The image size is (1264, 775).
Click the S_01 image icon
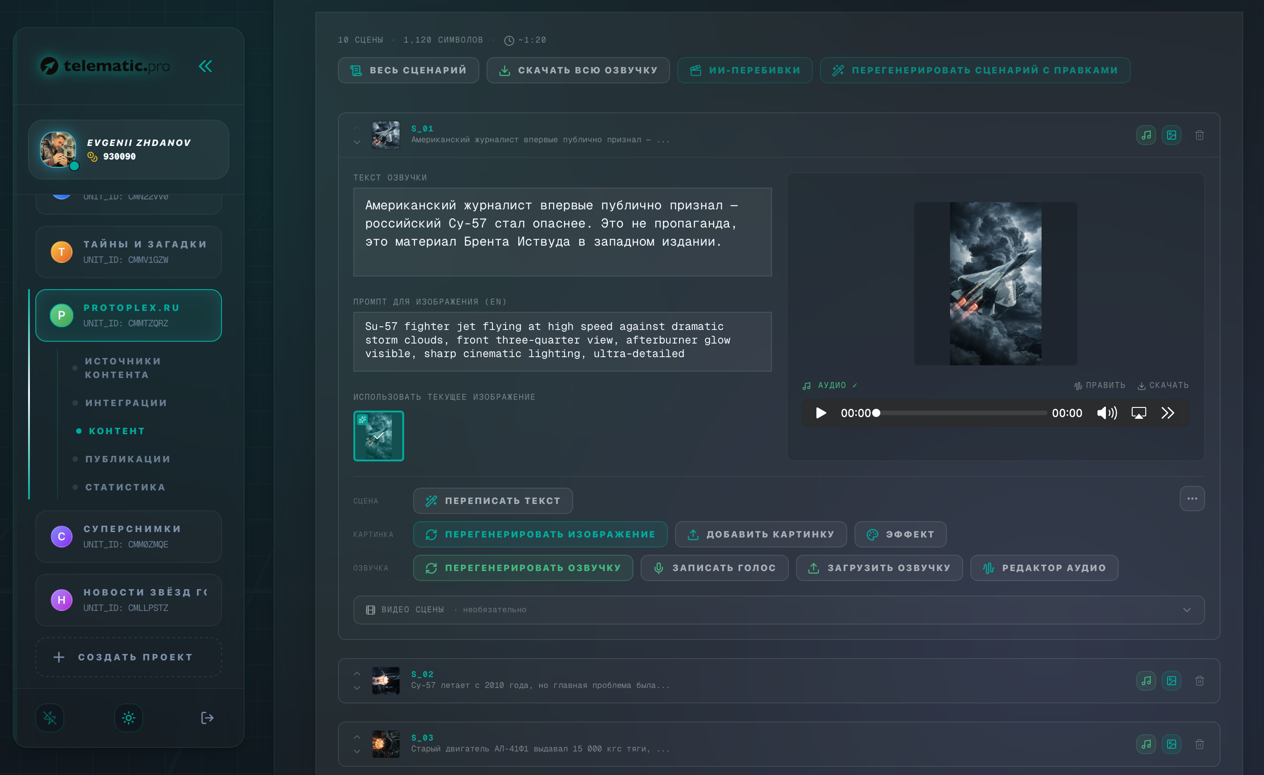click(1171, 135)
